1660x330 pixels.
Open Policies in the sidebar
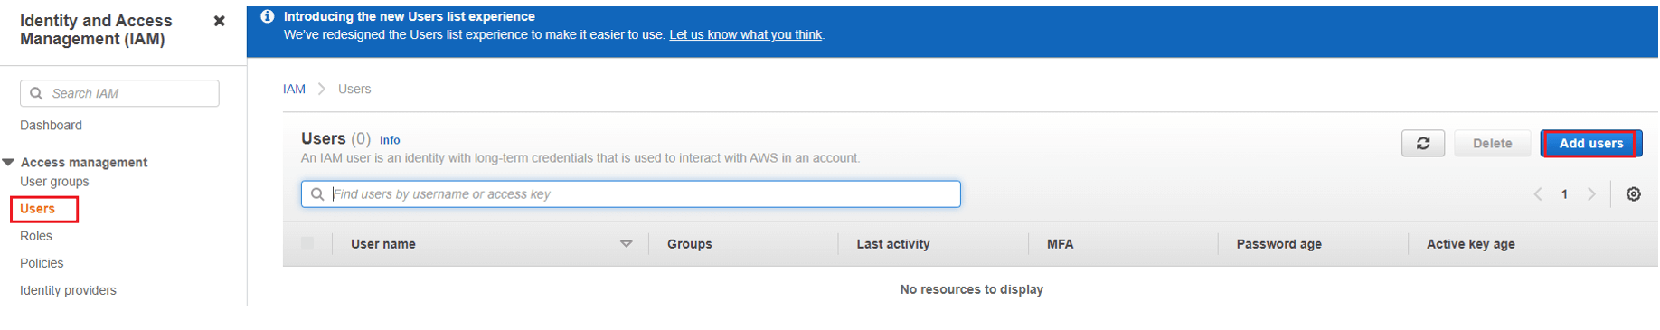tap(42, 263)
